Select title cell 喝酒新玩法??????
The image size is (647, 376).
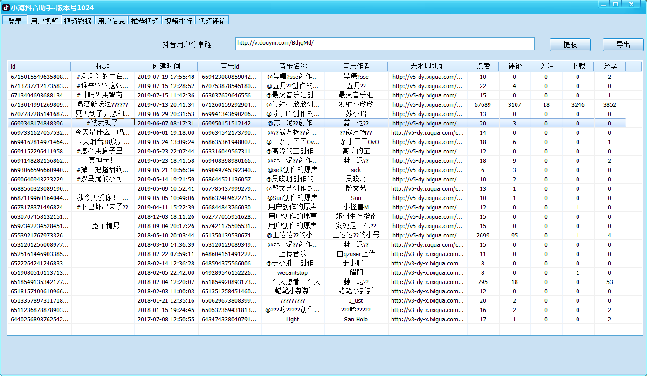click(103, 104)
